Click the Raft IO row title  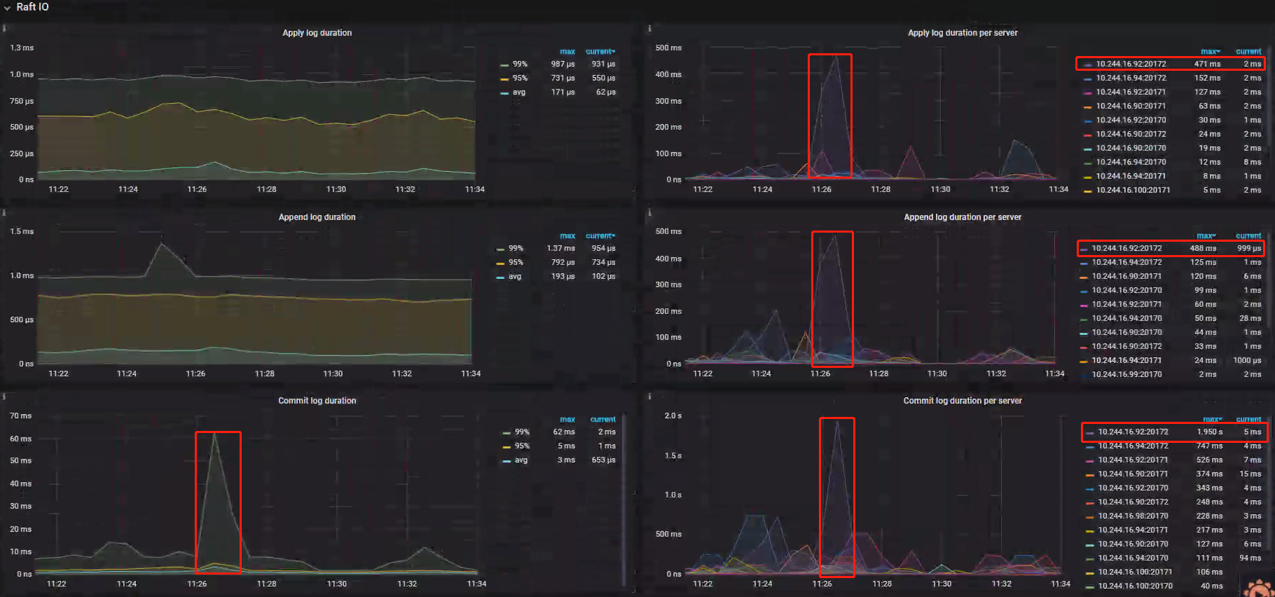click(32, 7)
